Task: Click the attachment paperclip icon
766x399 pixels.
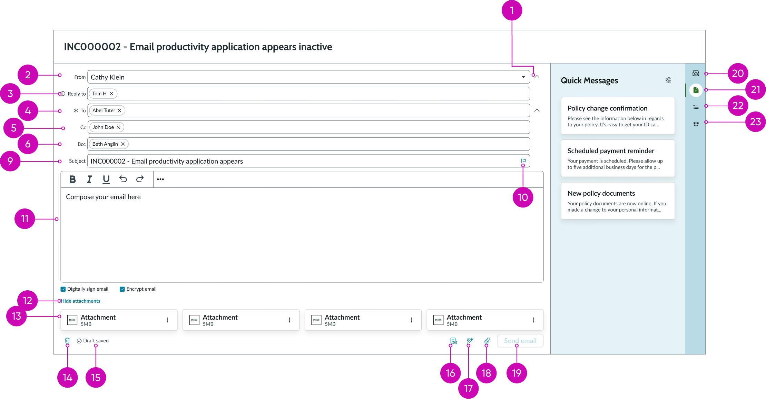Action: pos(487,341)
